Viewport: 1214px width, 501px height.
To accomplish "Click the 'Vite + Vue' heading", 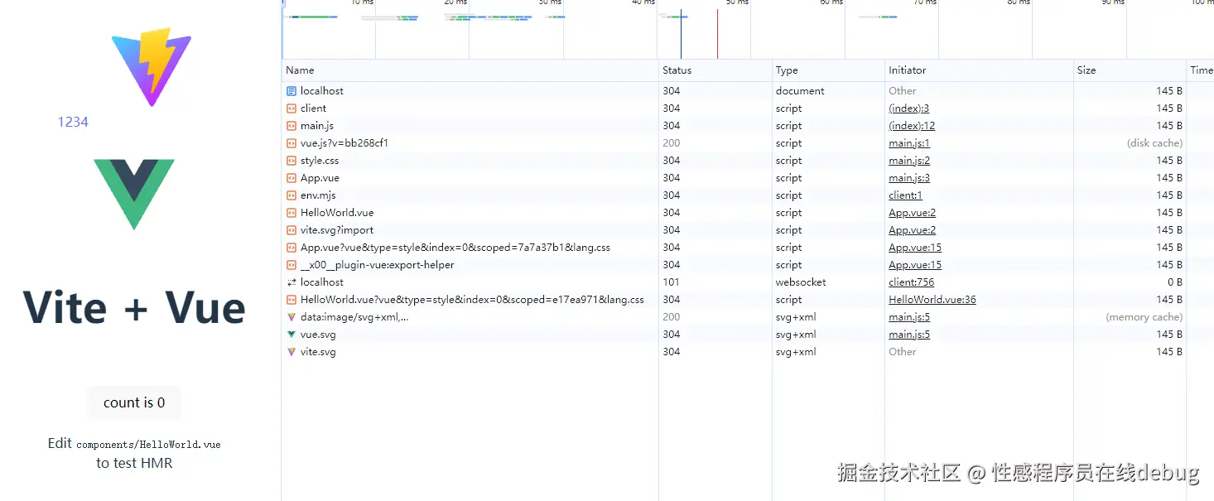I will tap(134, 307).
